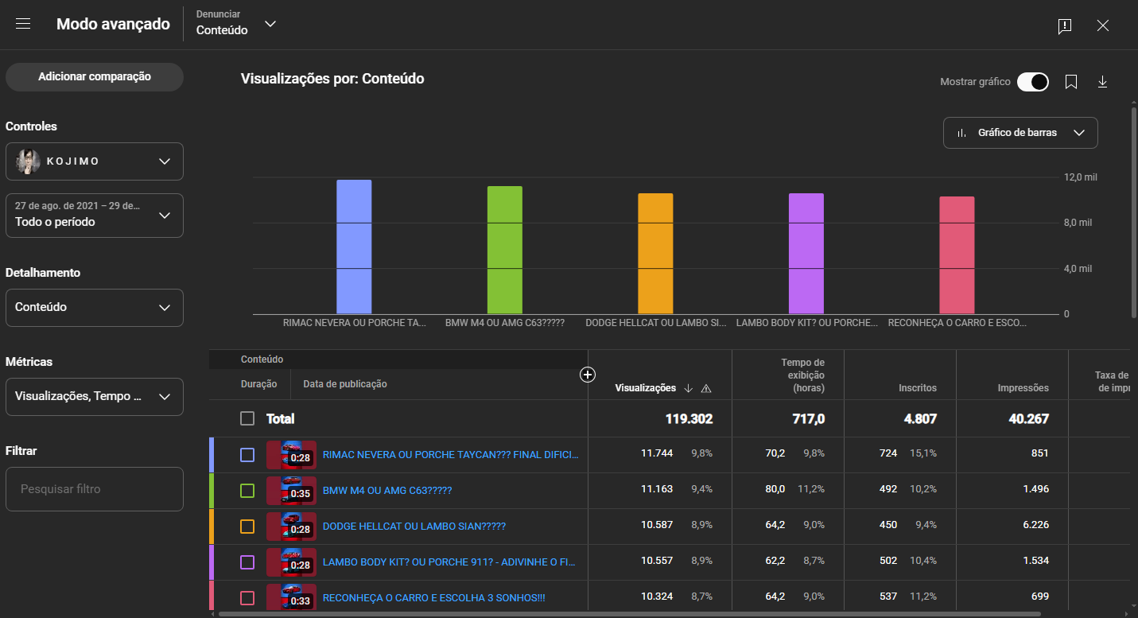This screenshot has height=618, width=1138.
Task: Download the report with the download icon
Action: [x=1102, y=82]
